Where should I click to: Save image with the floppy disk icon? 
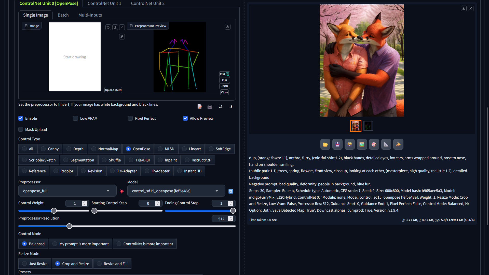click(x=337, y=144)
